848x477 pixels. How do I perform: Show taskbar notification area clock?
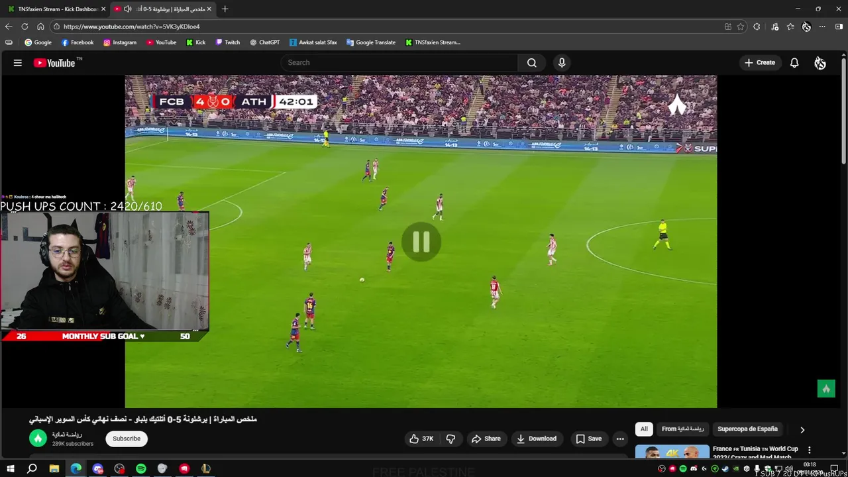click(810, 468)
